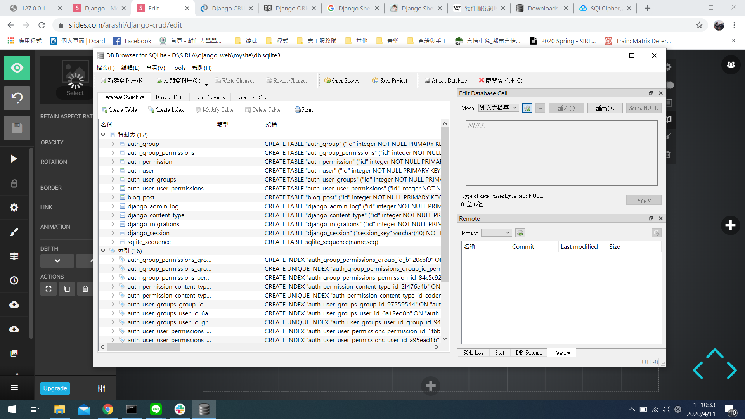Image resolution: width=745 pixels, height=419 pixels.
Task: Open the Mode dropdown in Edit Database Cell
Action: tap(499, 108)
